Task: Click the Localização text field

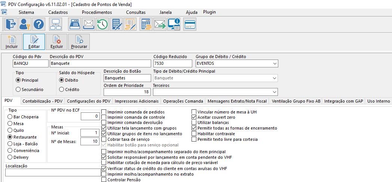Action: tap(53, 173)
